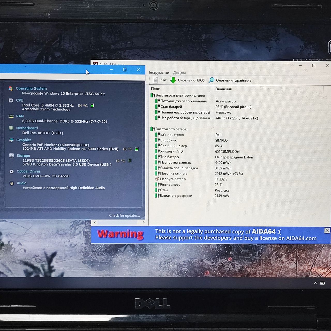Click the Graphics monitor icon in Speccy

point(11,140)
